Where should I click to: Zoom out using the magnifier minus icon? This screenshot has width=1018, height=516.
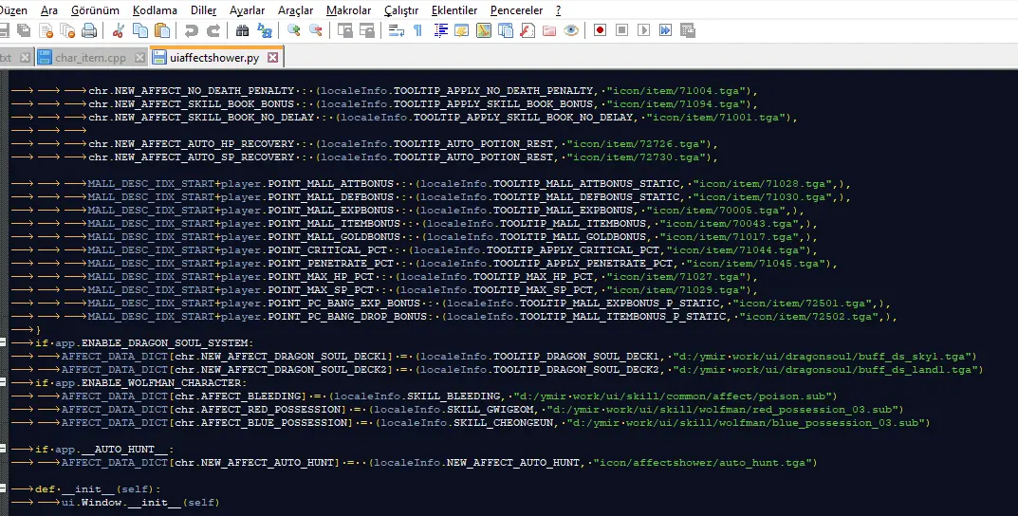tap(316, 30)
